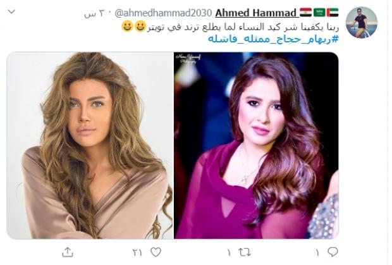
Task: Reply using the speech bubble icon
Action: (333, 252)
